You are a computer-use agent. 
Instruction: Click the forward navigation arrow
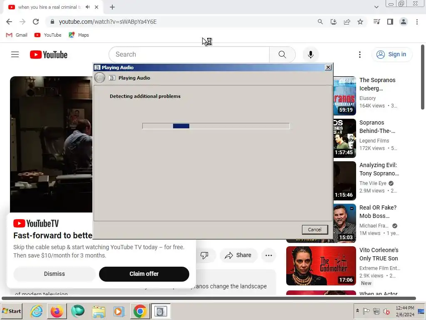tap(22, 22)
